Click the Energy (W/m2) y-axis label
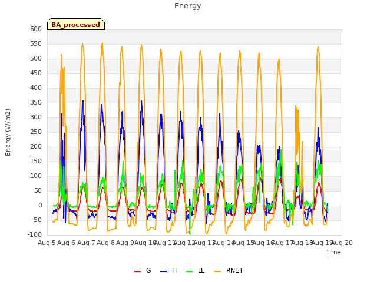Image resolution: width=377 pixels, height=282 pixels. click(8, 132)
